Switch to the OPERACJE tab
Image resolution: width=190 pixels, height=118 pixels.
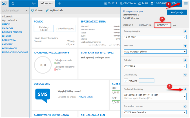[128, 25]
